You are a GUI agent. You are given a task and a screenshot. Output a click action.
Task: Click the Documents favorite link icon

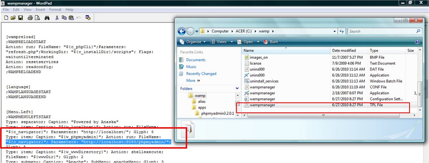[182, 60]
